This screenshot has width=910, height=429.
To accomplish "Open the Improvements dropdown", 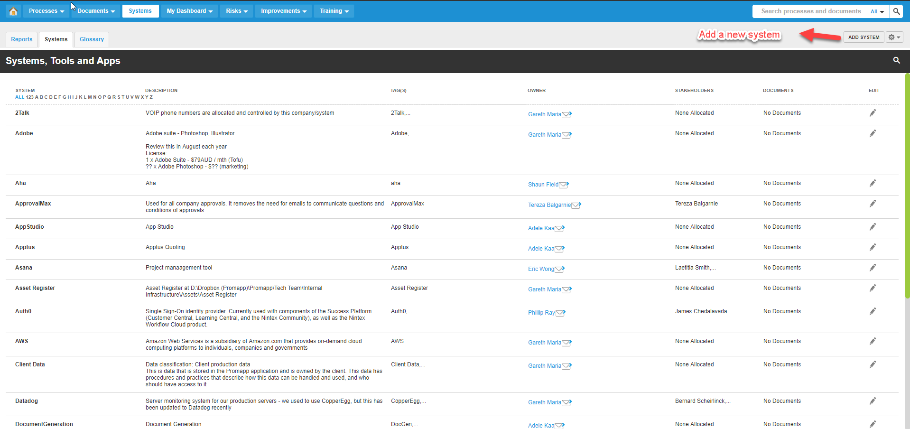I will (x=283, y=11).
